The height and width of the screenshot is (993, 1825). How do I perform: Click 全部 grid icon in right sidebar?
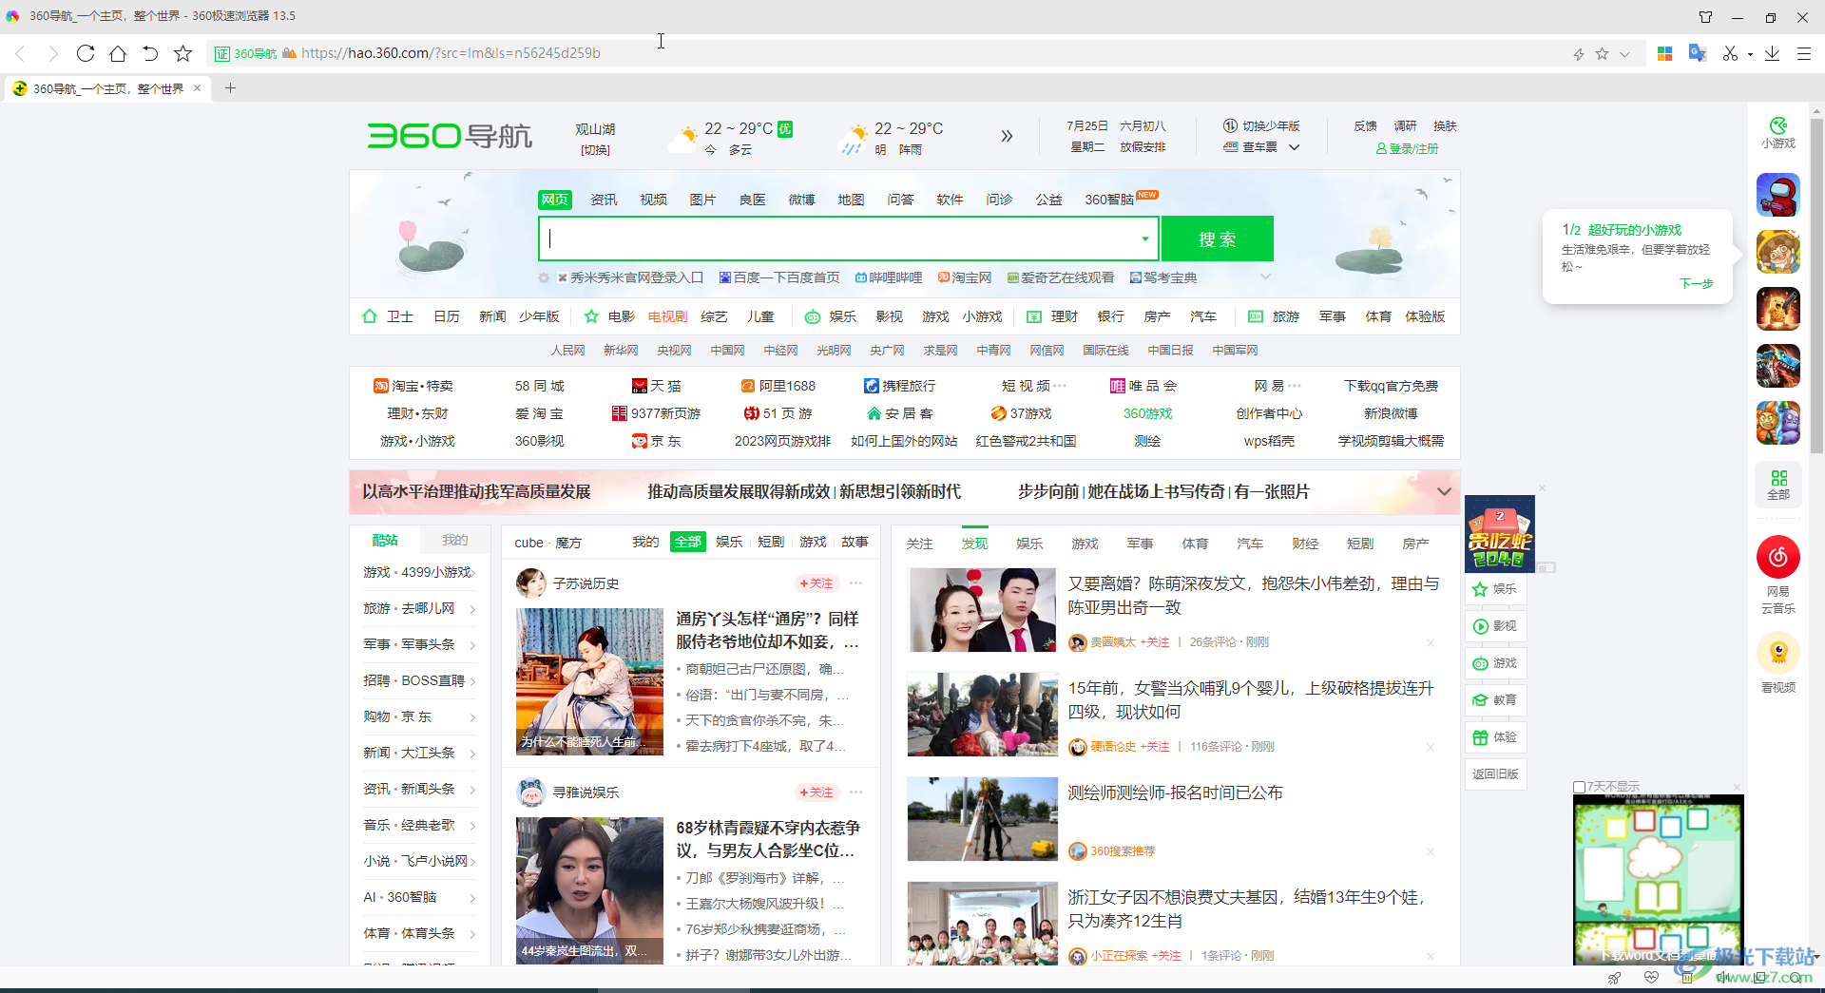tap(1778, 484)
